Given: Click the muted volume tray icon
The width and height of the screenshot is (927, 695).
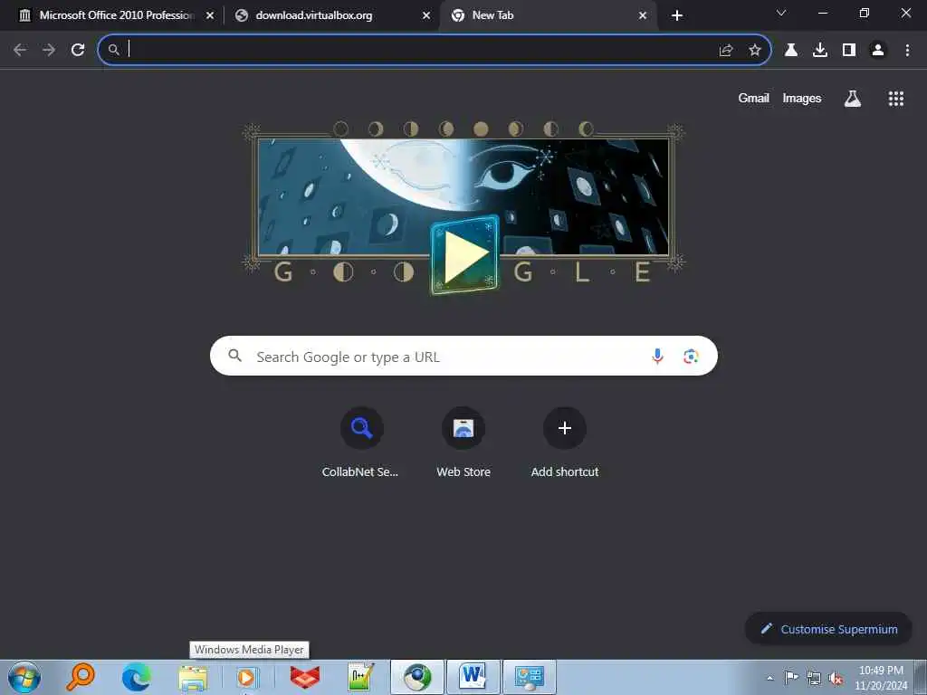Looking at the screenshot, I should point(836,678).
